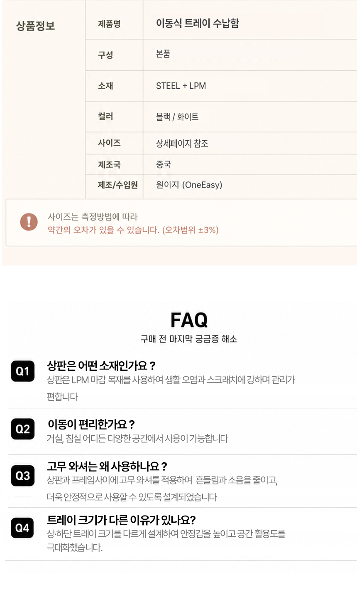Expand the question 고무 와셔는 왜 사용하나요?

(x=107, y=466)
